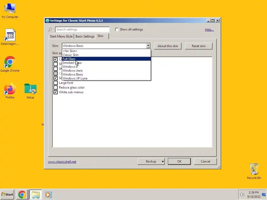Open the Backup dropdown button

coord(151,161)
